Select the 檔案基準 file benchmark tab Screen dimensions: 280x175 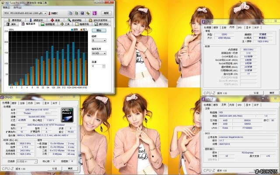tap(29, 24)
